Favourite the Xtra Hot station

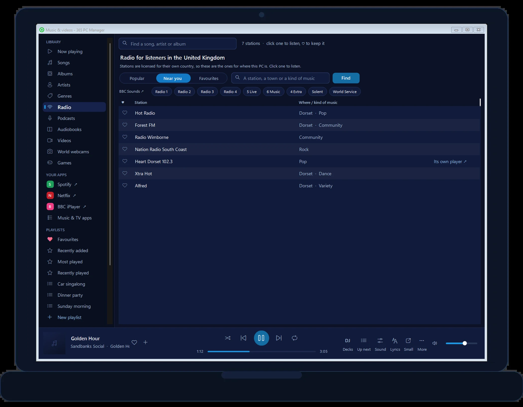[125, 173]
